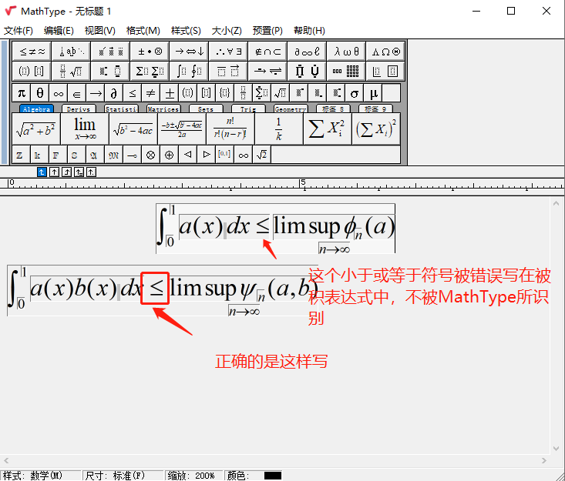Insert the theta symbol from small bar
The width and height of the screenshot is (565, 481).
(x=40, y=94)
